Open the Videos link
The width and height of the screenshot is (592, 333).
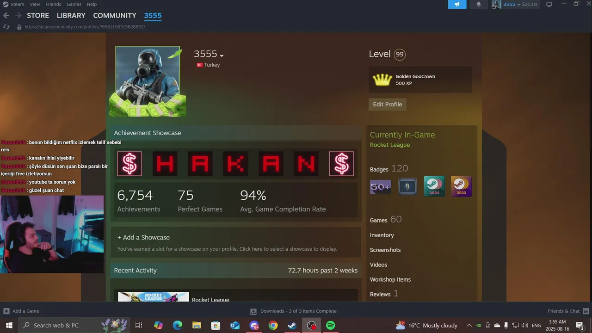(x=378, y=265)
